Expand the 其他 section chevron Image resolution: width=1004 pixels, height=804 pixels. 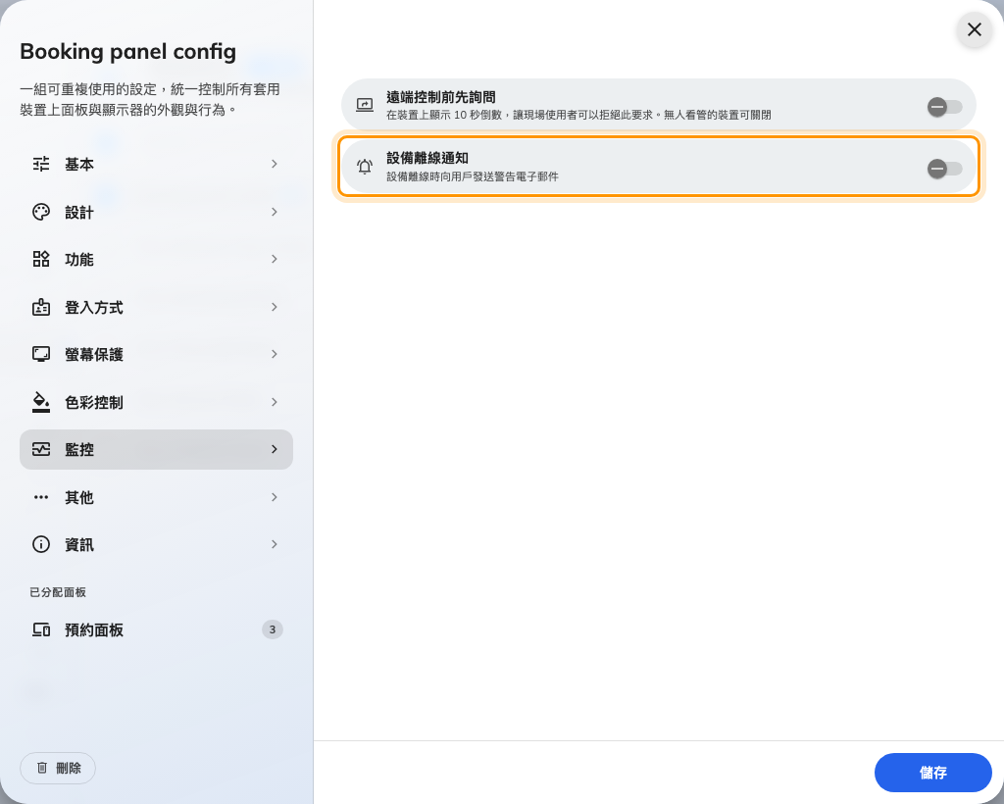tap(275, 497)
